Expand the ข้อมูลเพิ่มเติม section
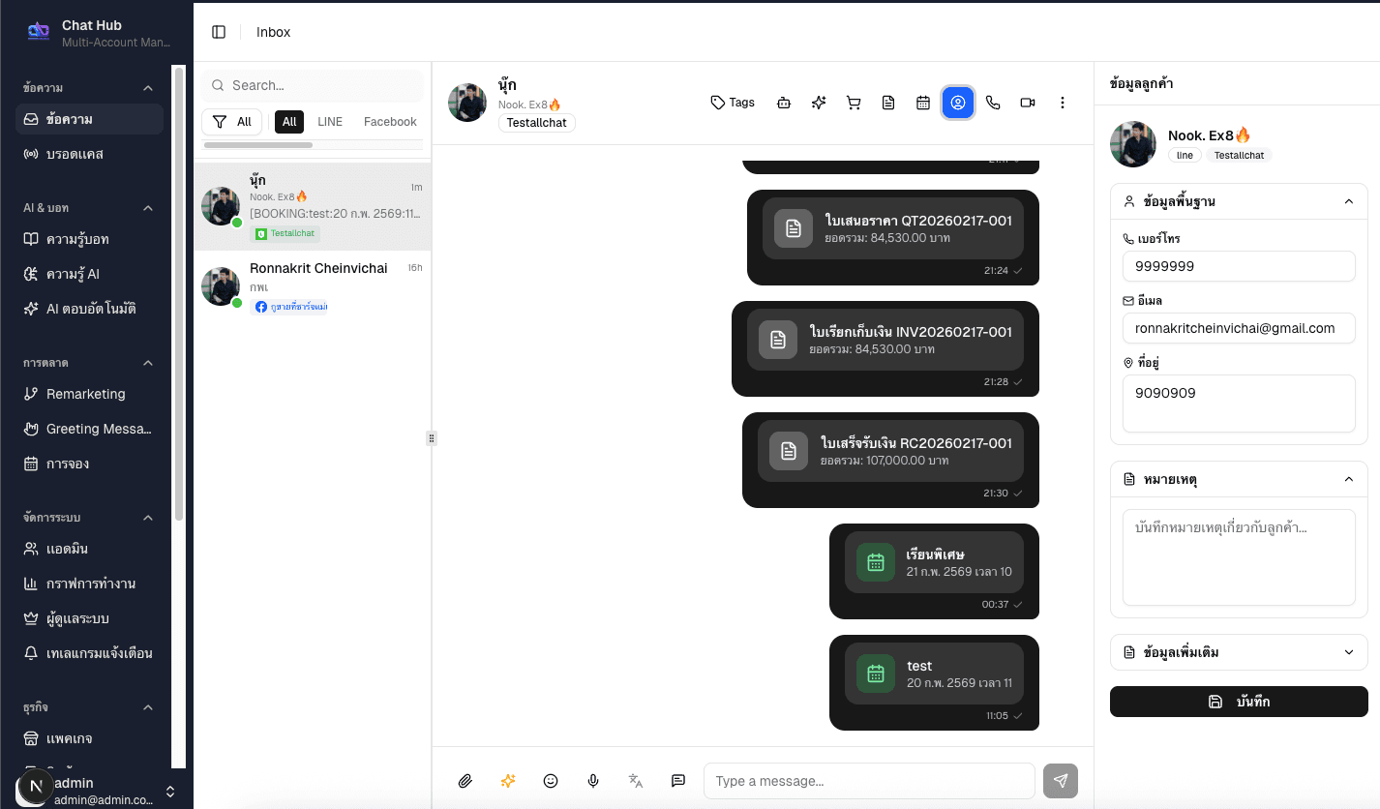Viewport: 1380px width, 809px height. [1348, 652]
